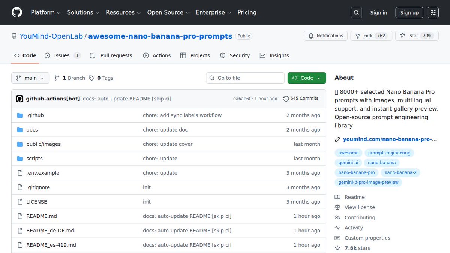Click the history clock icon by 645 Commits

click(286, 99)
